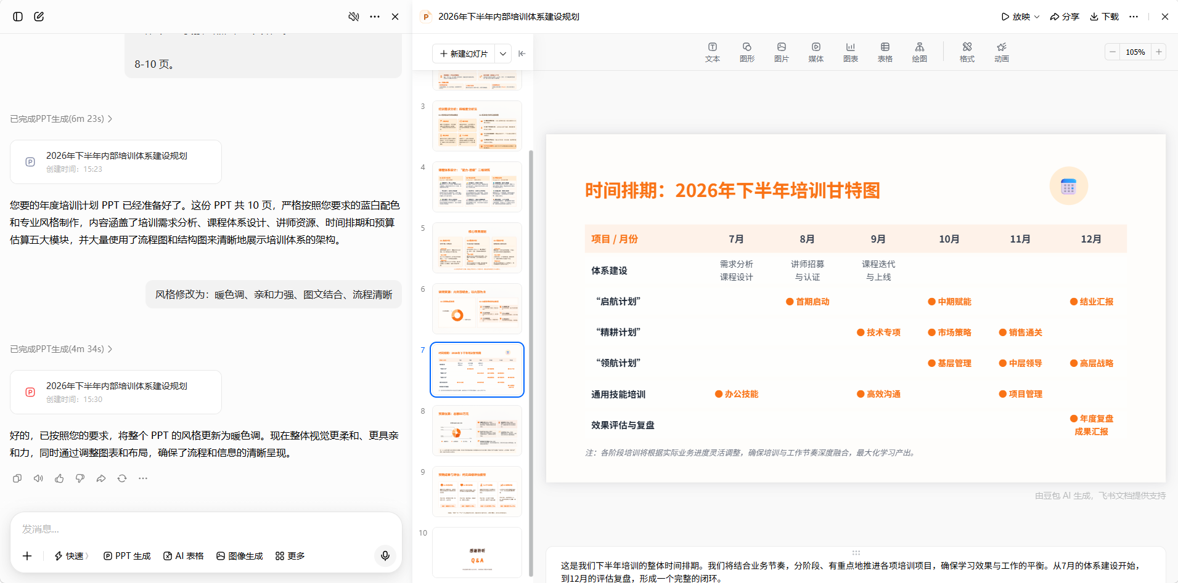Click the 分享 share button
Viewport: 1178px width, 583px height.
click(x=1065, y=17)
